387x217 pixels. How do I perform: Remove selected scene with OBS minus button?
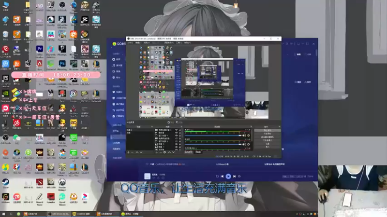pyautogui.click(x=132, y=152)
